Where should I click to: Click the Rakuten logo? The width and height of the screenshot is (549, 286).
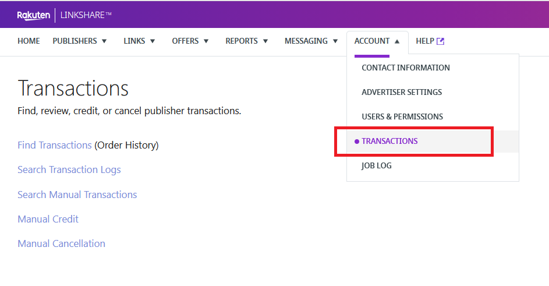33,15
